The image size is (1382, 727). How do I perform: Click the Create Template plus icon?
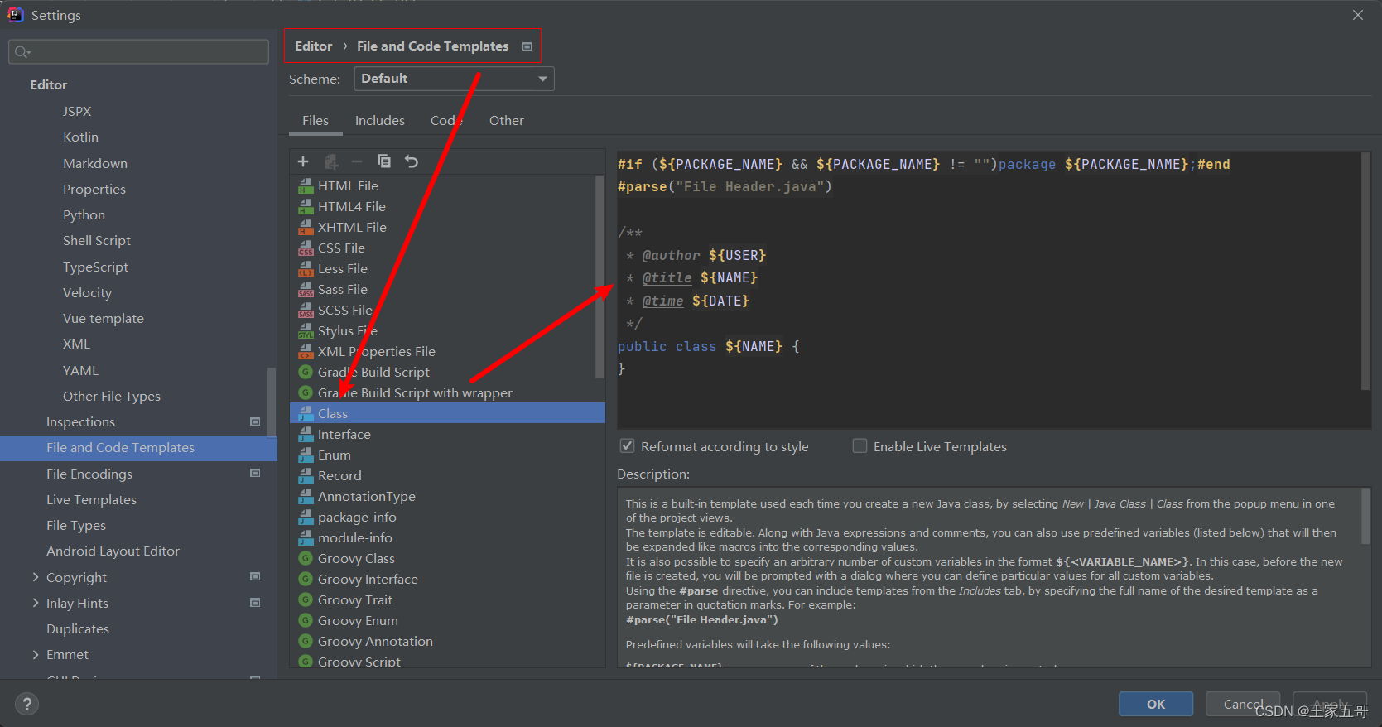[x=303, y=161]
